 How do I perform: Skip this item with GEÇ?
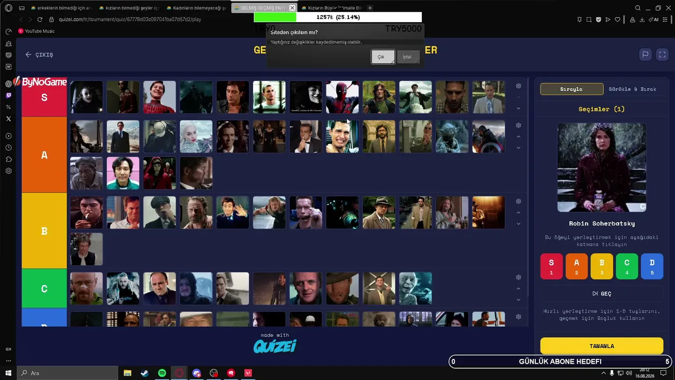(602, 293)
